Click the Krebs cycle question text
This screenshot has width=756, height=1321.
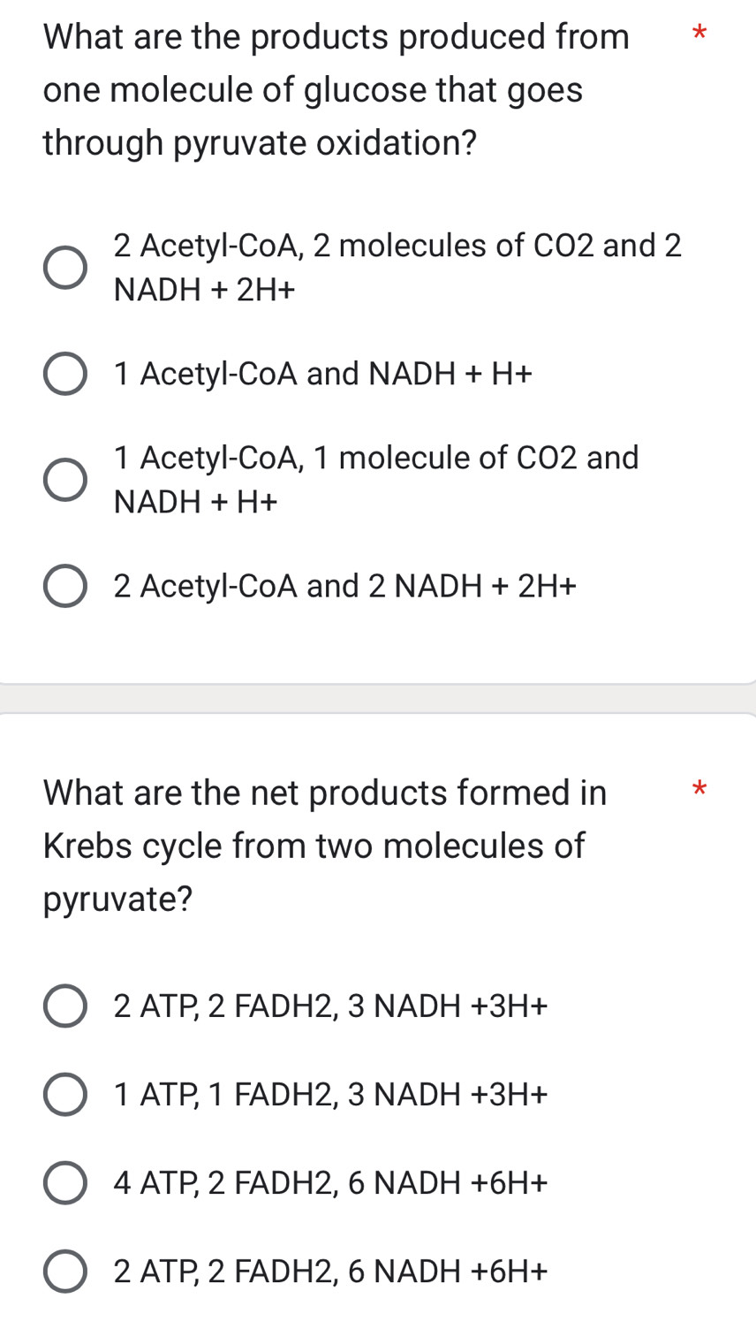[327, 845]
